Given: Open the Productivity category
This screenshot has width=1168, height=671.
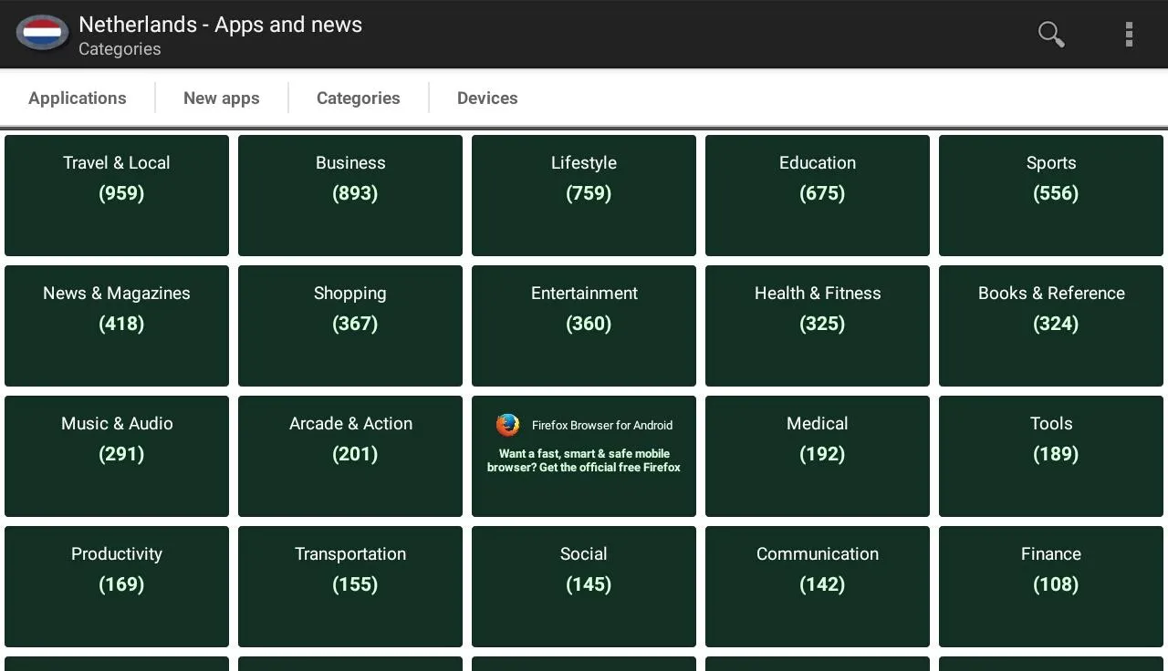Looking at the screenshot, I should (117, 586).
